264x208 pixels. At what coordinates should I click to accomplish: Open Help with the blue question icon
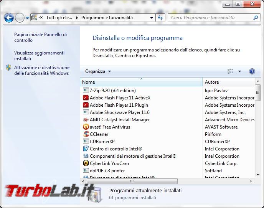click(x=252, y=71)
